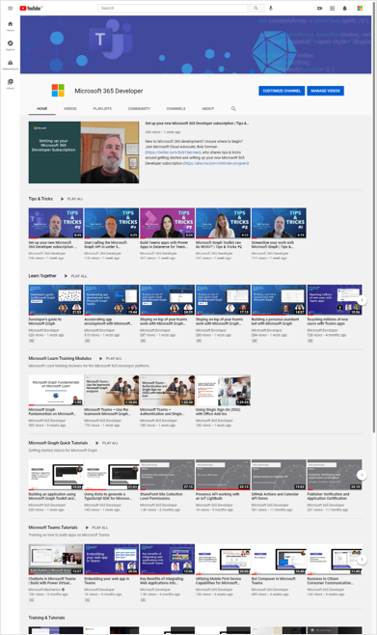
Task: Open 'Build Teams apps with Power Apps' thumbnail
Action: click(168, 223)
